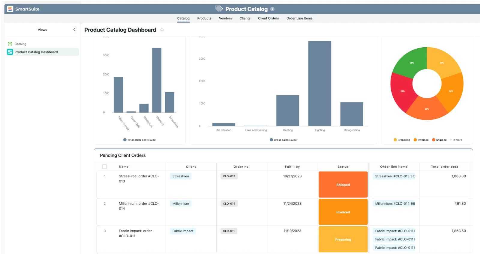Toggle Gross sales legend item
The height and width of the screenshot is (254, 480).
point(283,140)
